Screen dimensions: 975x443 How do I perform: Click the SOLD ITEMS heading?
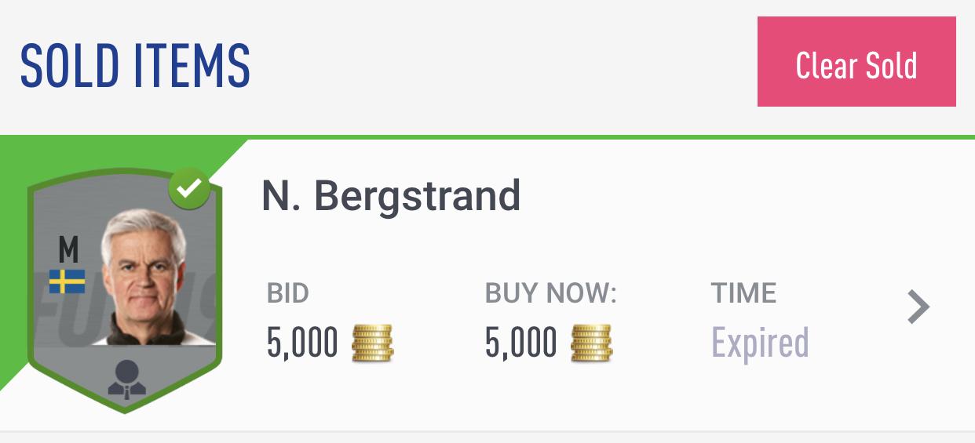(135, 64)
